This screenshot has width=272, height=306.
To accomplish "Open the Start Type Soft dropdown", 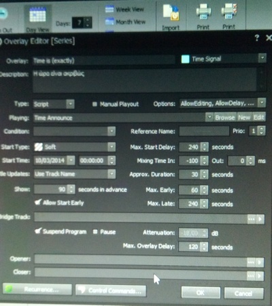I will pyautogui.click(x=112, y=147).
